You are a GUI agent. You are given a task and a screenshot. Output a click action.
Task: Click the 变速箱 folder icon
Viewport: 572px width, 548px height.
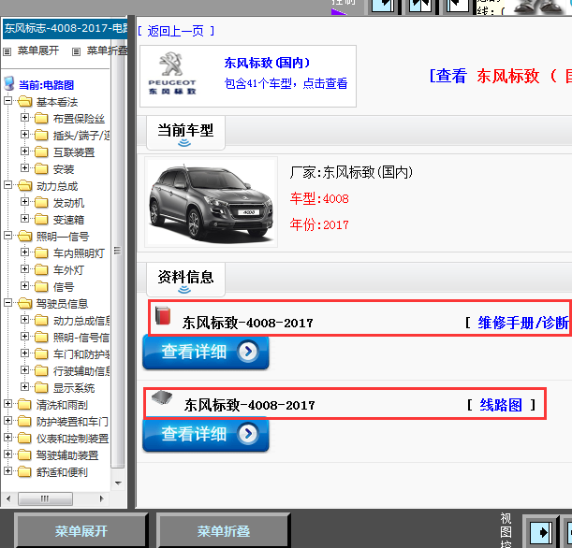[x=41, y=220]
